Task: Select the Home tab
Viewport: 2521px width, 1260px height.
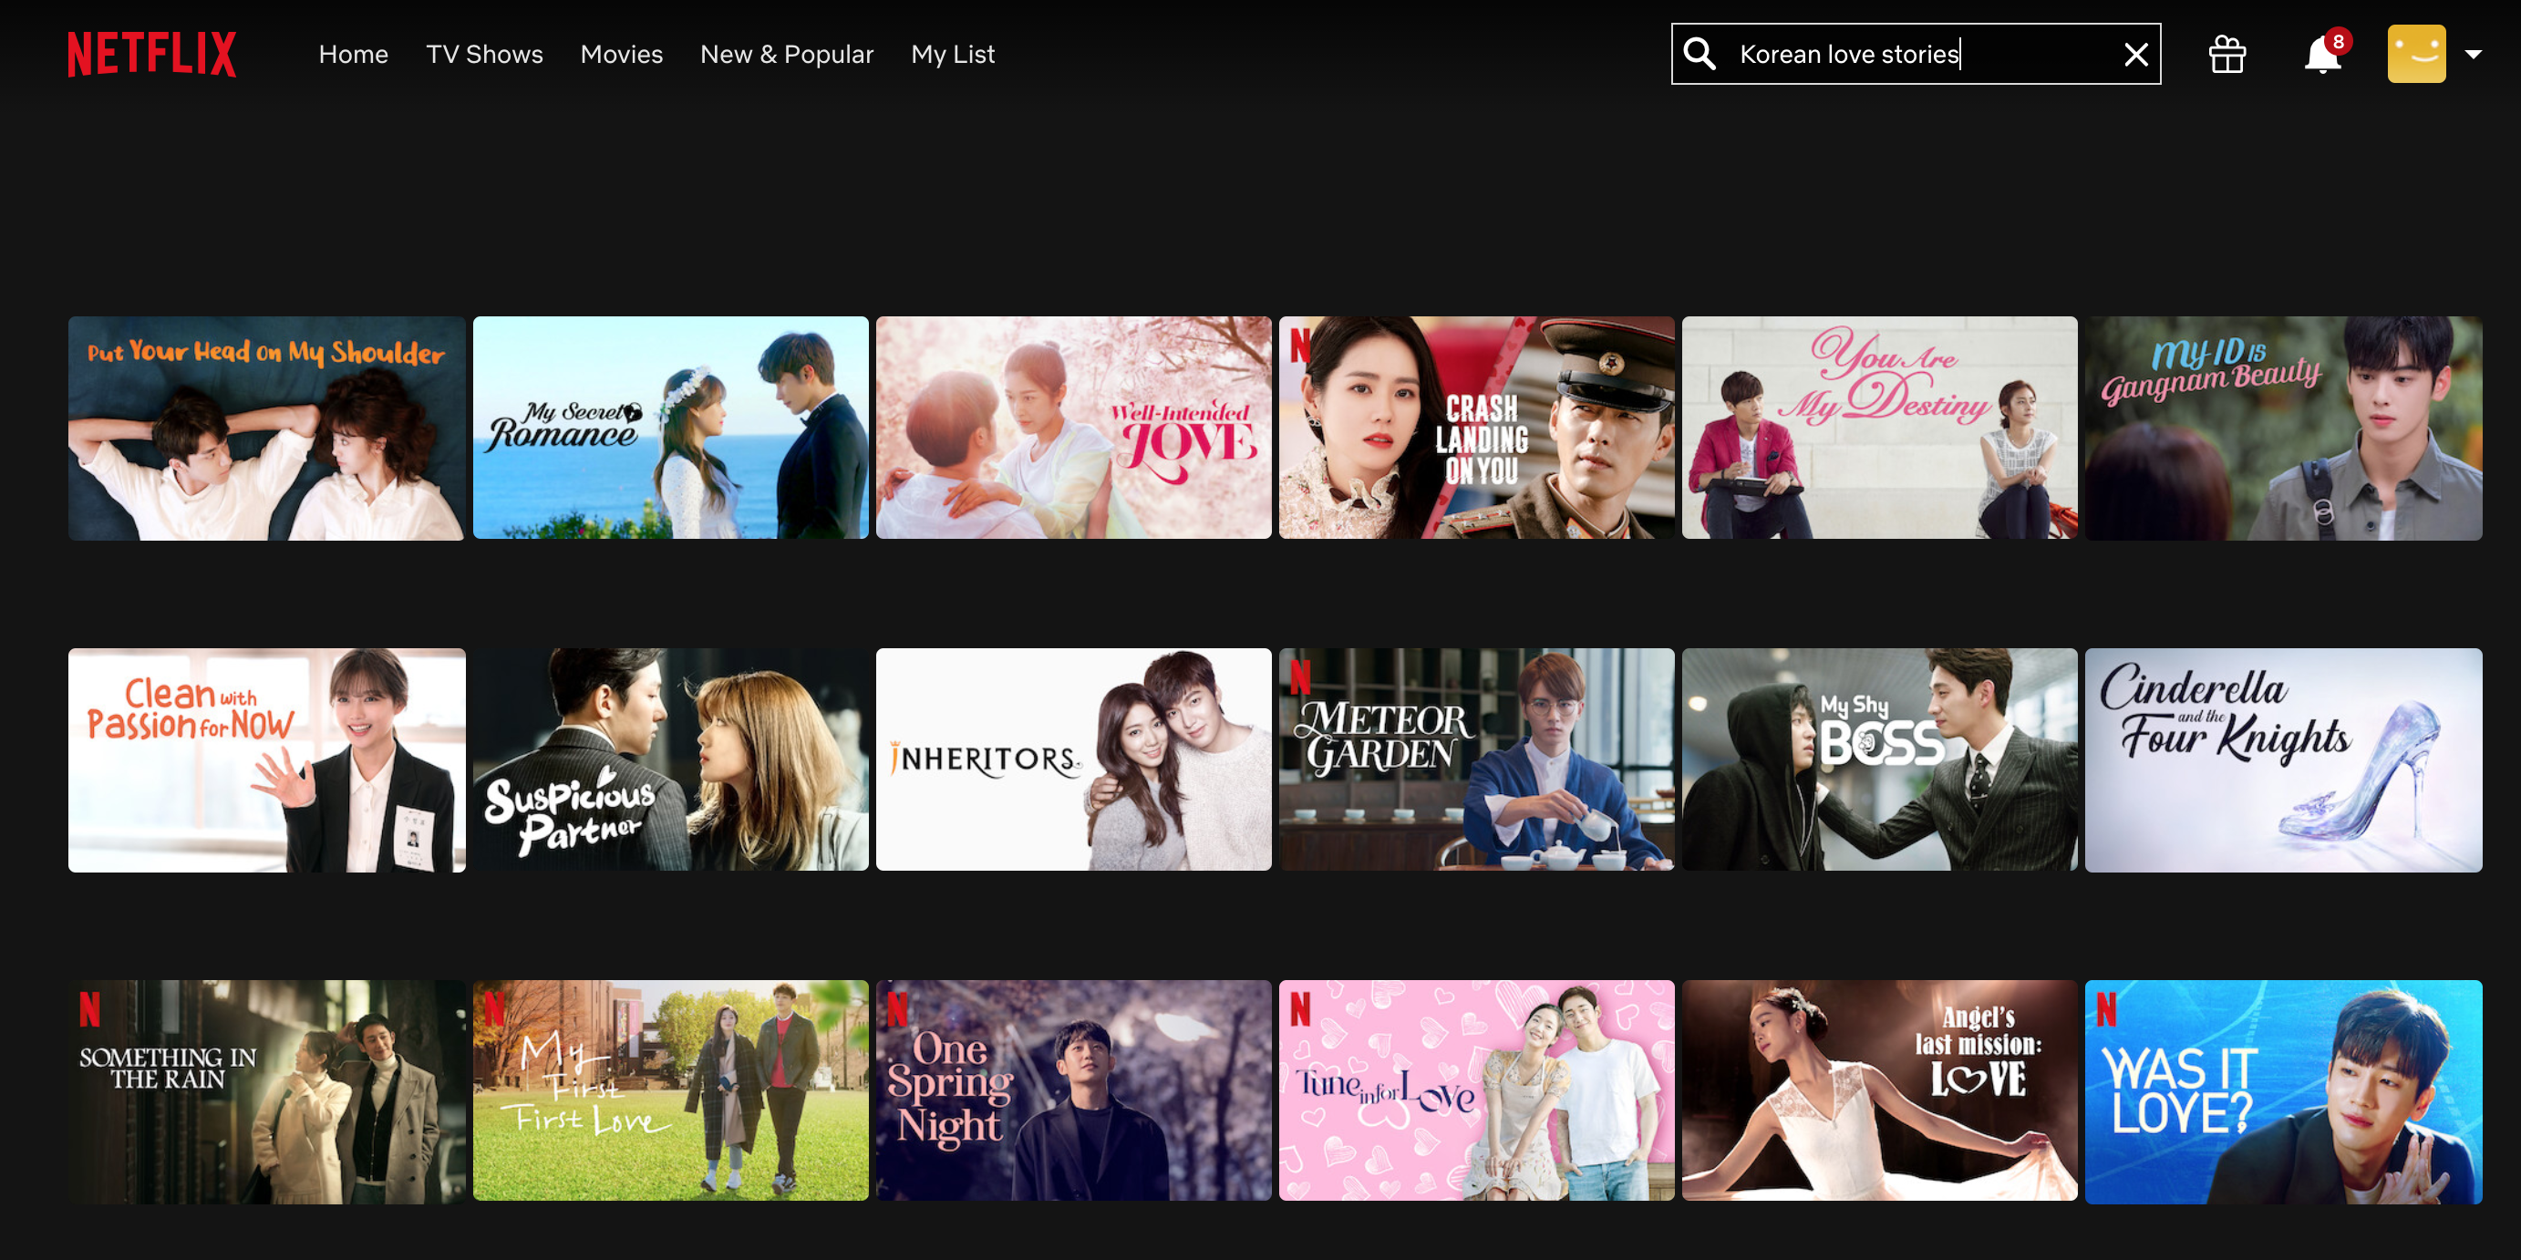Action: click(x=352, y=53)
